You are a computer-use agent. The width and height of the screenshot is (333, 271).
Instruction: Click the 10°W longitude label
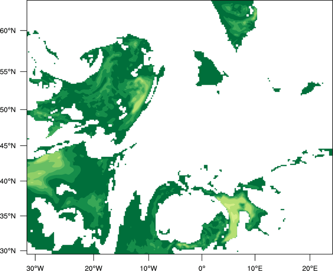coord(149,268)
